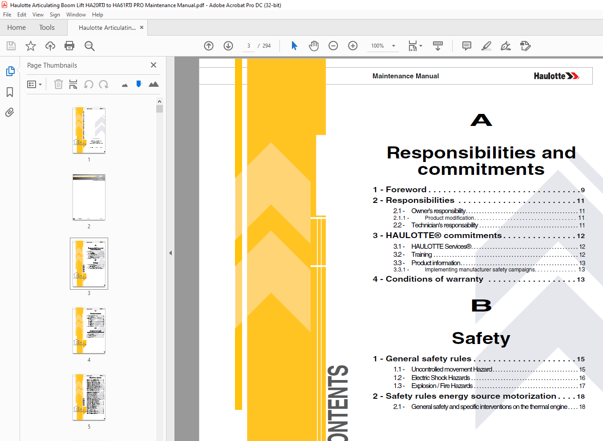Open the sign document pen tool

pyautogui.click(x=506, y=46)
